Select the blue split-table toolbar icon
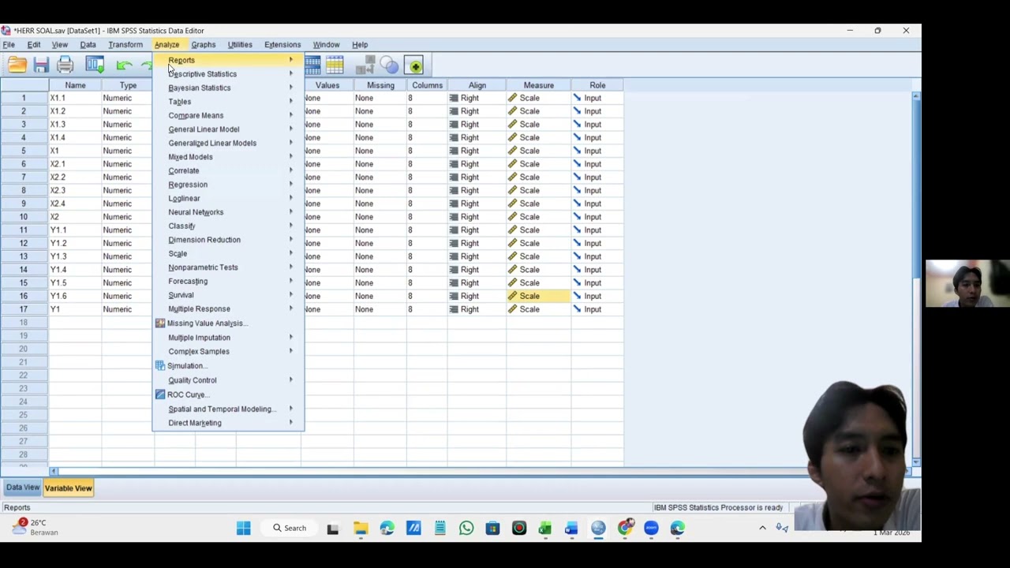Image resolution: width=1010 pixels, height=568 pixels. 312,65
